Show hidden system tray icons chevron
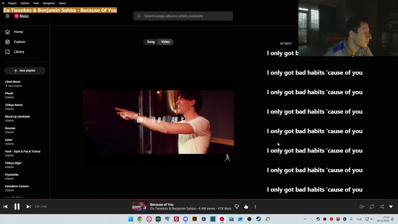398x224 pixels. (x=305, y=219)
